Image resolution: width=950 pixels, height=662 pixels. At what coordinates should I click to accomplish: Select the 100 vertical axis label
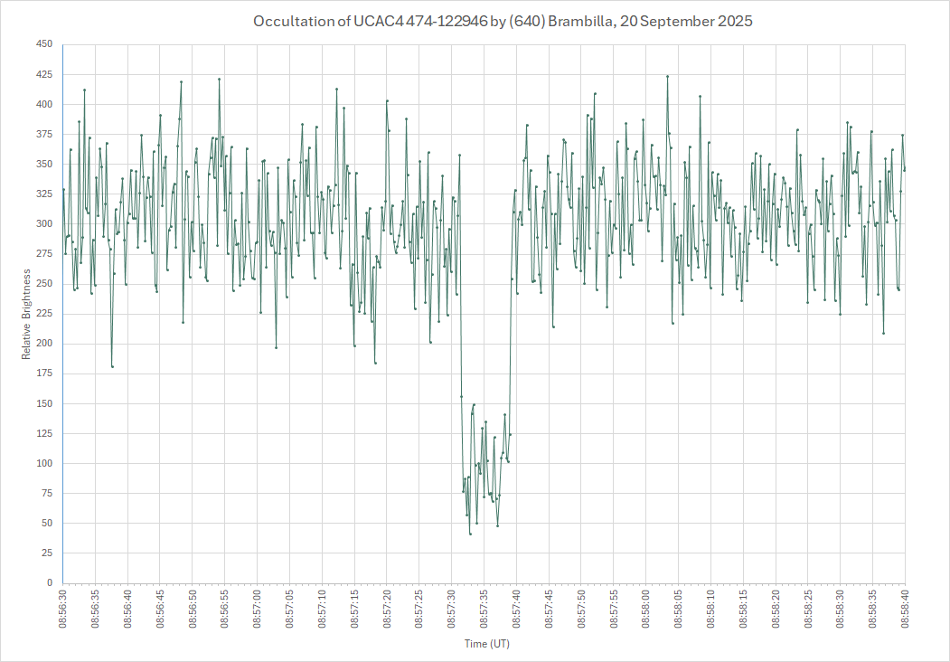tap(44, 464)
